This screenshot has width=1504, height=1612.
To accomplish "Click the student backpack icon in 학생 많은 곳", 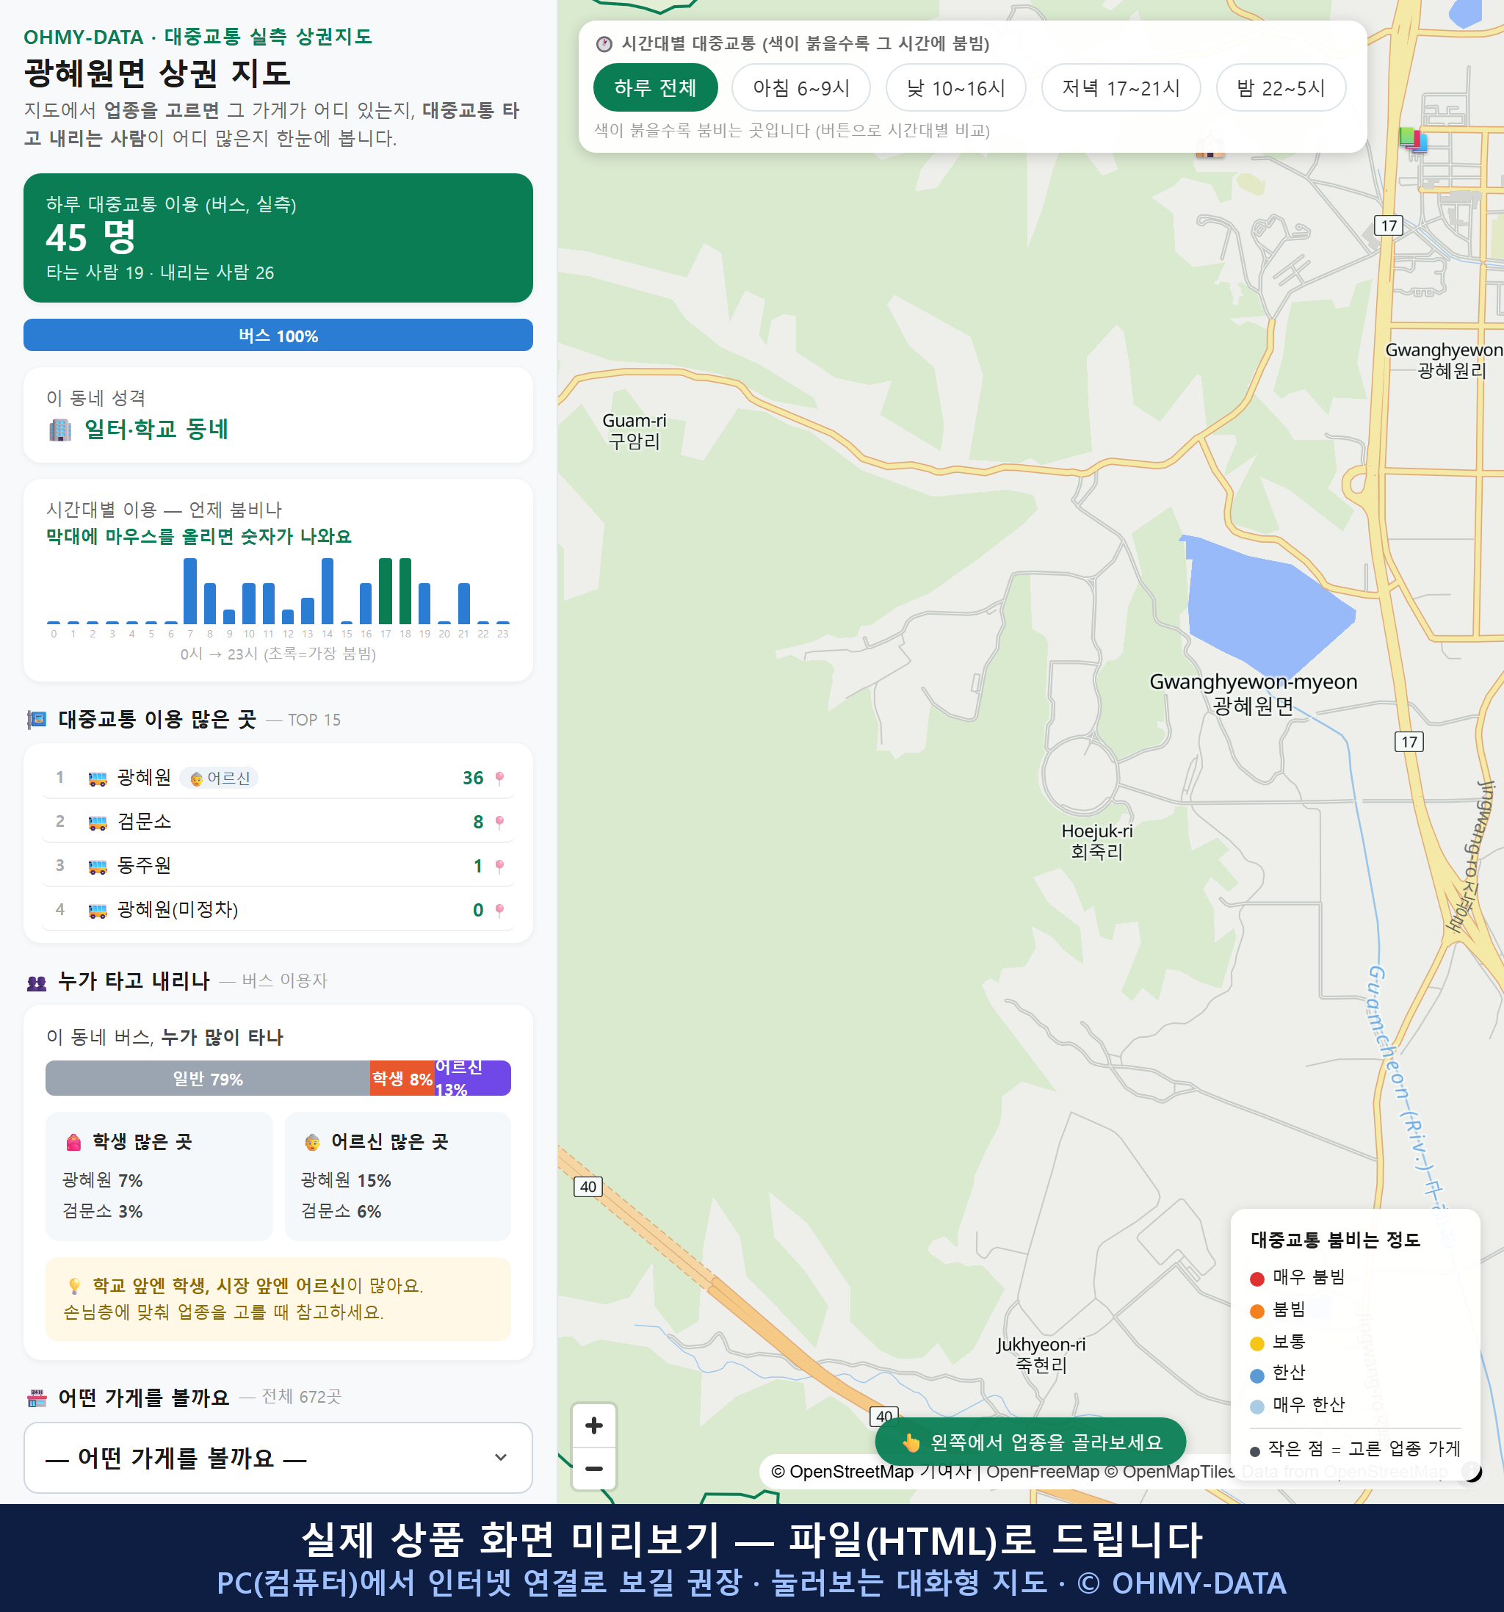I will [x=73, y=1142].
